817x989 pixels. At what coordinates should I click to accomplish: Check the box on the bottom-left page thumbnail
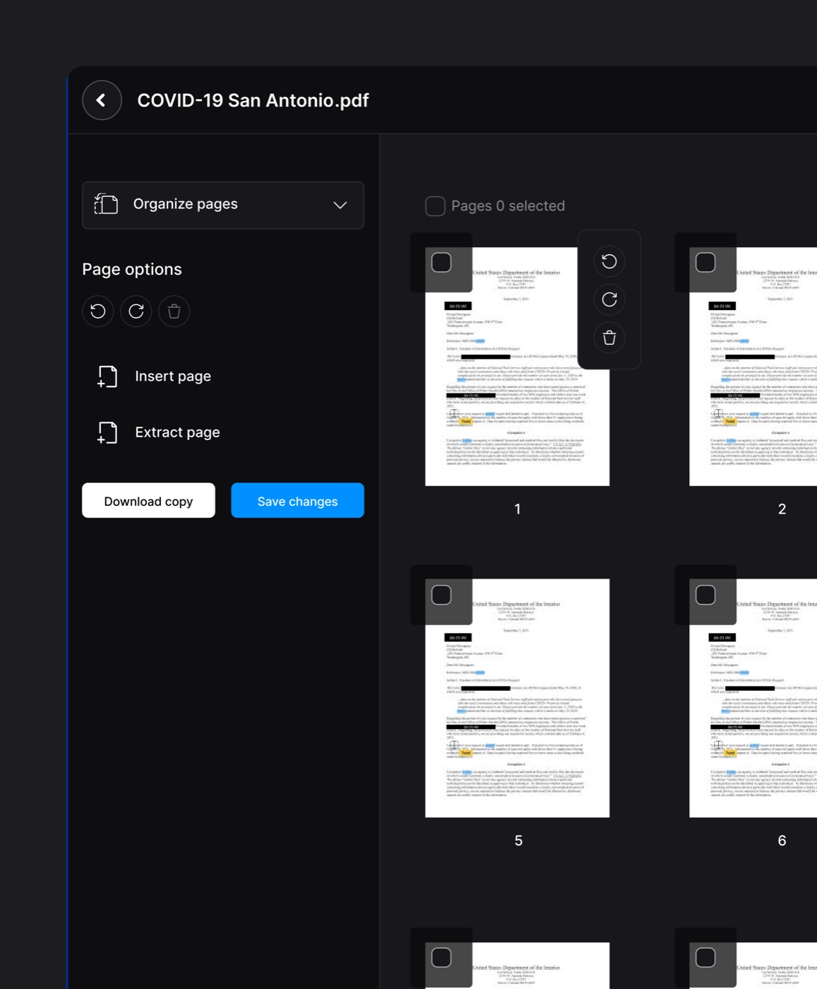click(441, 957)
